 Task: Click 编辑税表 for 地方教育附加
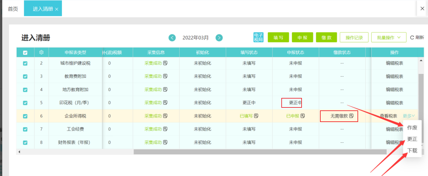point(394,89)
